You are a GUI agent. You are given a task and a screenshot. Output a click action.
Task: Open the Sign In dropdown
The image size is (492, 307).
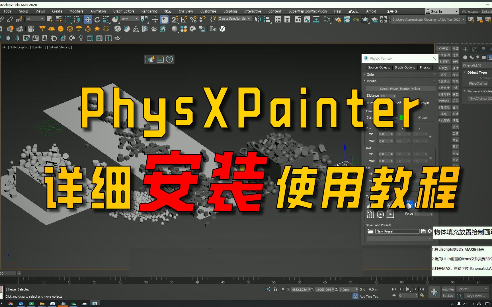[x=442, y=11]
